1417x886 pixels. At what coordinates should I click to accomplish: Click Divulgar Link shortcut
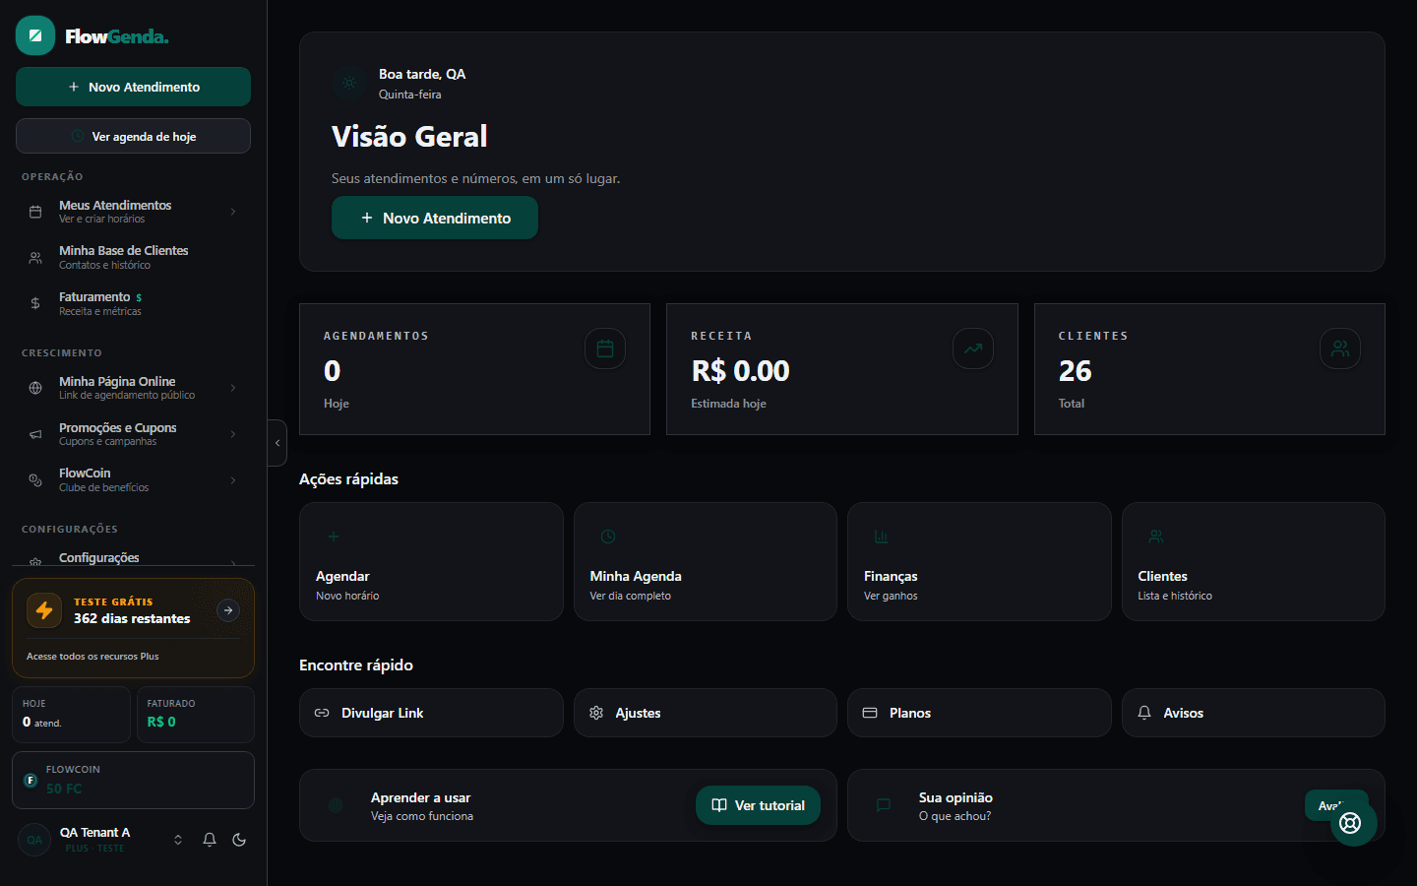(x=431, y=713)
